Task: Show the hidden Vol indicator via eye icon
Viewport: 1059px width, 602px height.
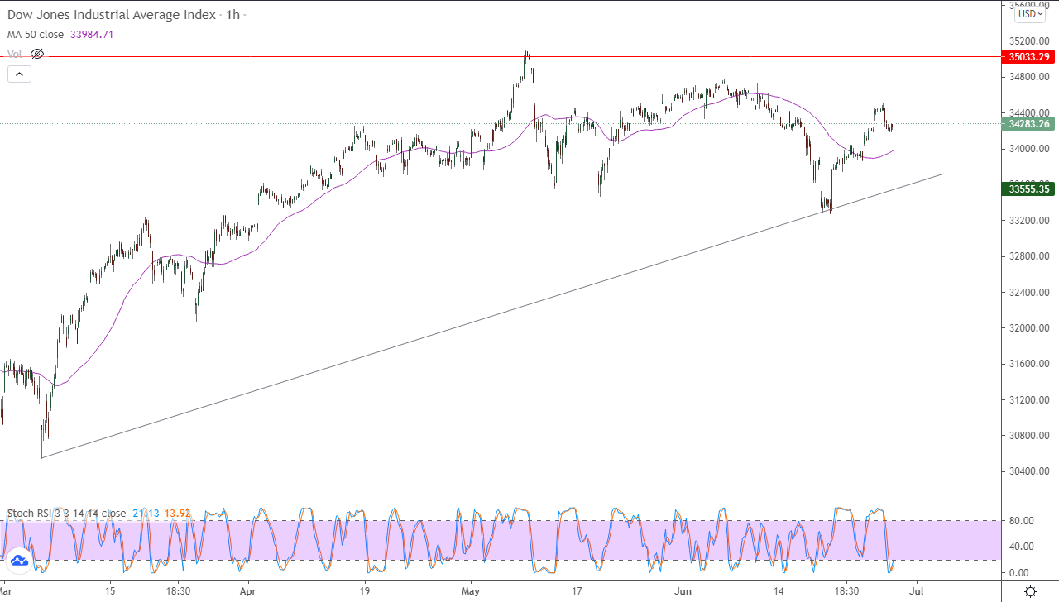Action: (37, 54)
